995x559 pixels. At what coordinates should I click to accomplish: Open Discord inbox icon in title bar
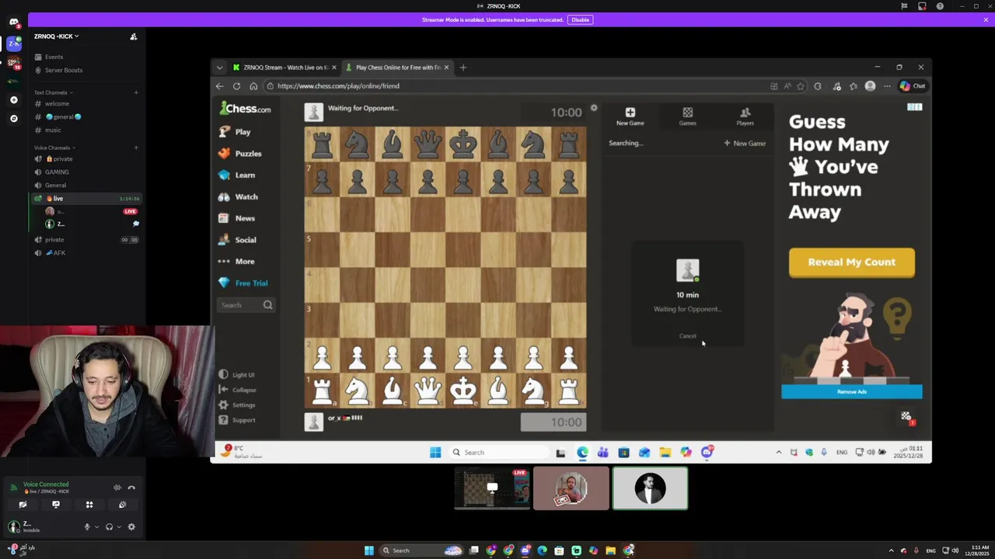coord(922,6)
